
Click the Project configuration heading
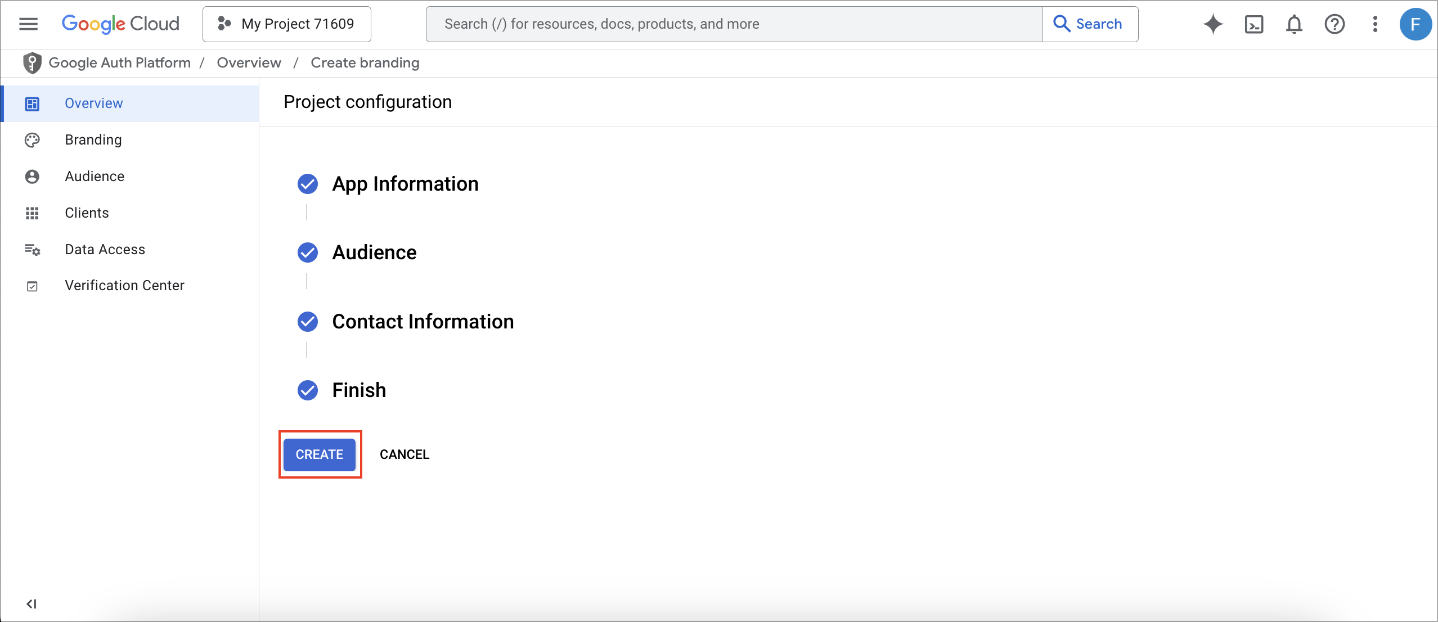coord(367,102)
